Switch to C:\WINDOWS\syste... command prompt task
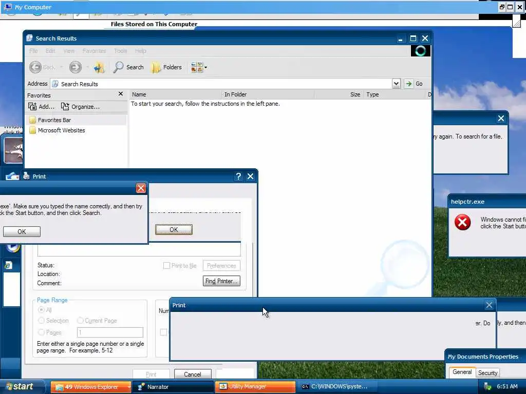Viewport: 526px width, 394px height. (337, 387)
